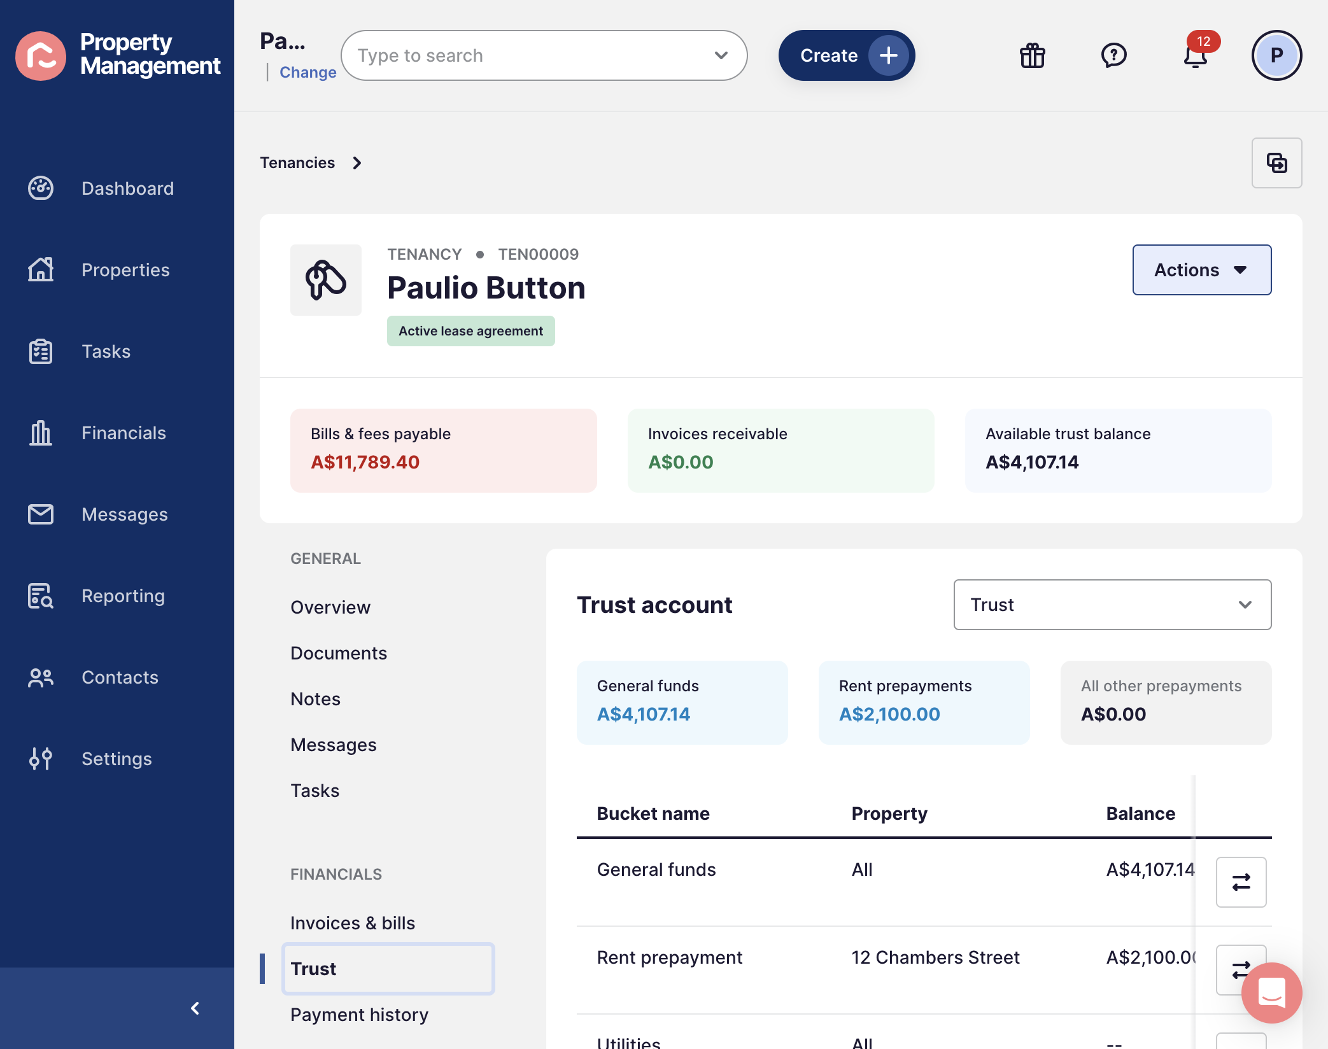Open the Trust account selector dropdown
The width and height of the screenshot is (1328, 1049).
coord(1113,605)
